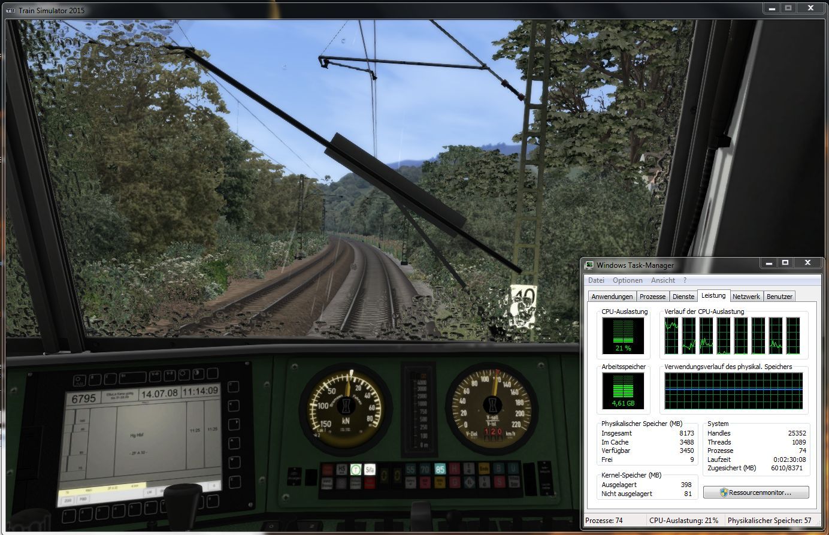Click the Arbeitsspeicher 4,61 GB gauge
Viewport: 829px width, 535px height.
point(623,391)
